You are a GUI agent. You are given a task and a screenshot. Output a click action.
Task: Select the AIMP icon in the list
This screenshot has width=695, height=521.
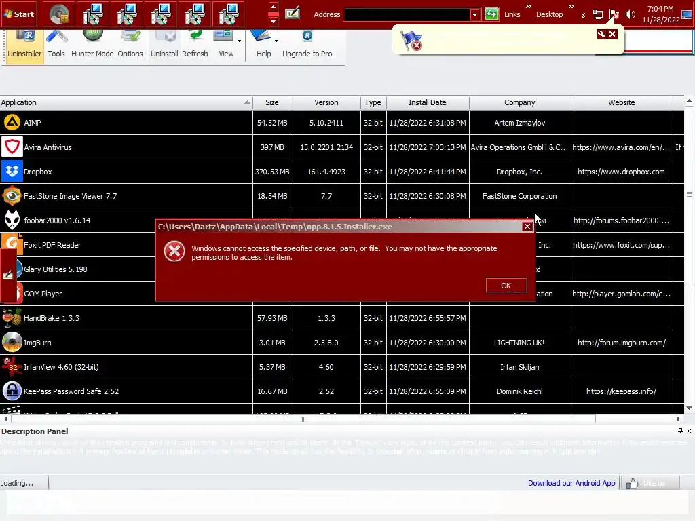(x=12, y=122)
